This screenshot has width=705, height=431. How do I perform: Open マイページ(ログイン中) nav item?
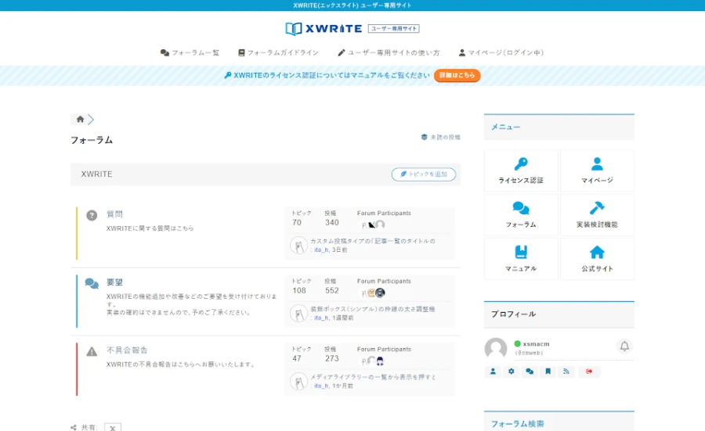tap(501, 52)
